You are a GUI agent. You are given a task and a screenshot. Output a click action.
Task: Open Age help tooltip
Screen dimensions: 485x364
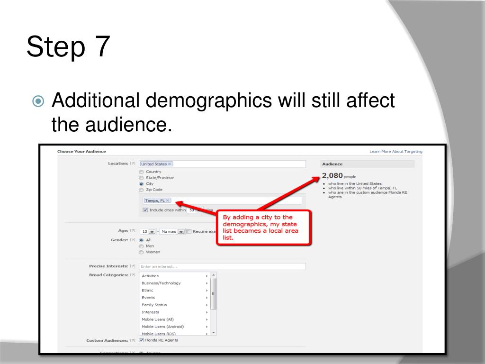133,231
